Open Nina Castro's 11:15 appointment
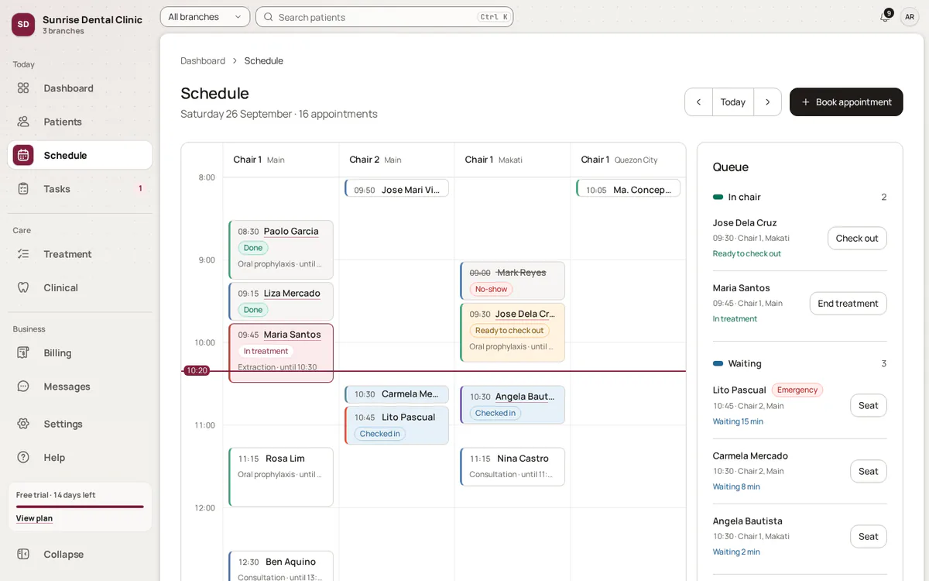Image resolution: width=929 pixels, height=581 pixels. coord(512,466)
